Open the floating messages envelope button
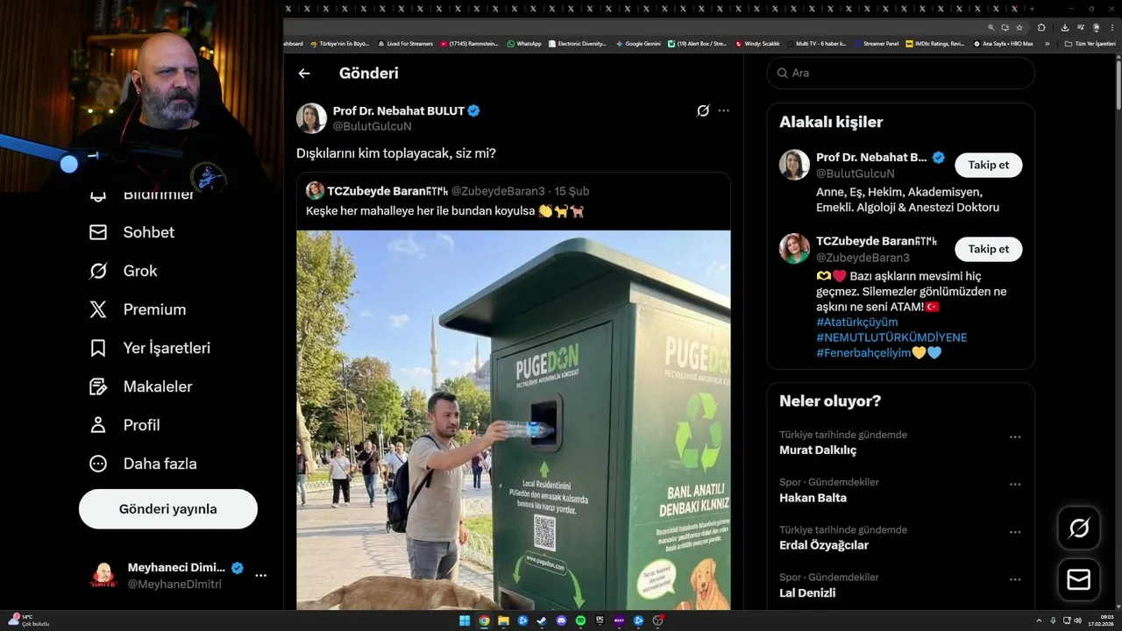 (1079, 580)
